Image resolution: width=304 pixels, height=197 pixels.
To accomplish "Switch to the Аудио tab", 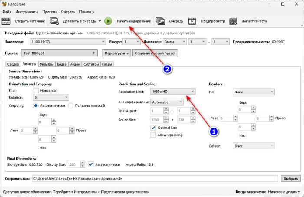I will (75, 64).
